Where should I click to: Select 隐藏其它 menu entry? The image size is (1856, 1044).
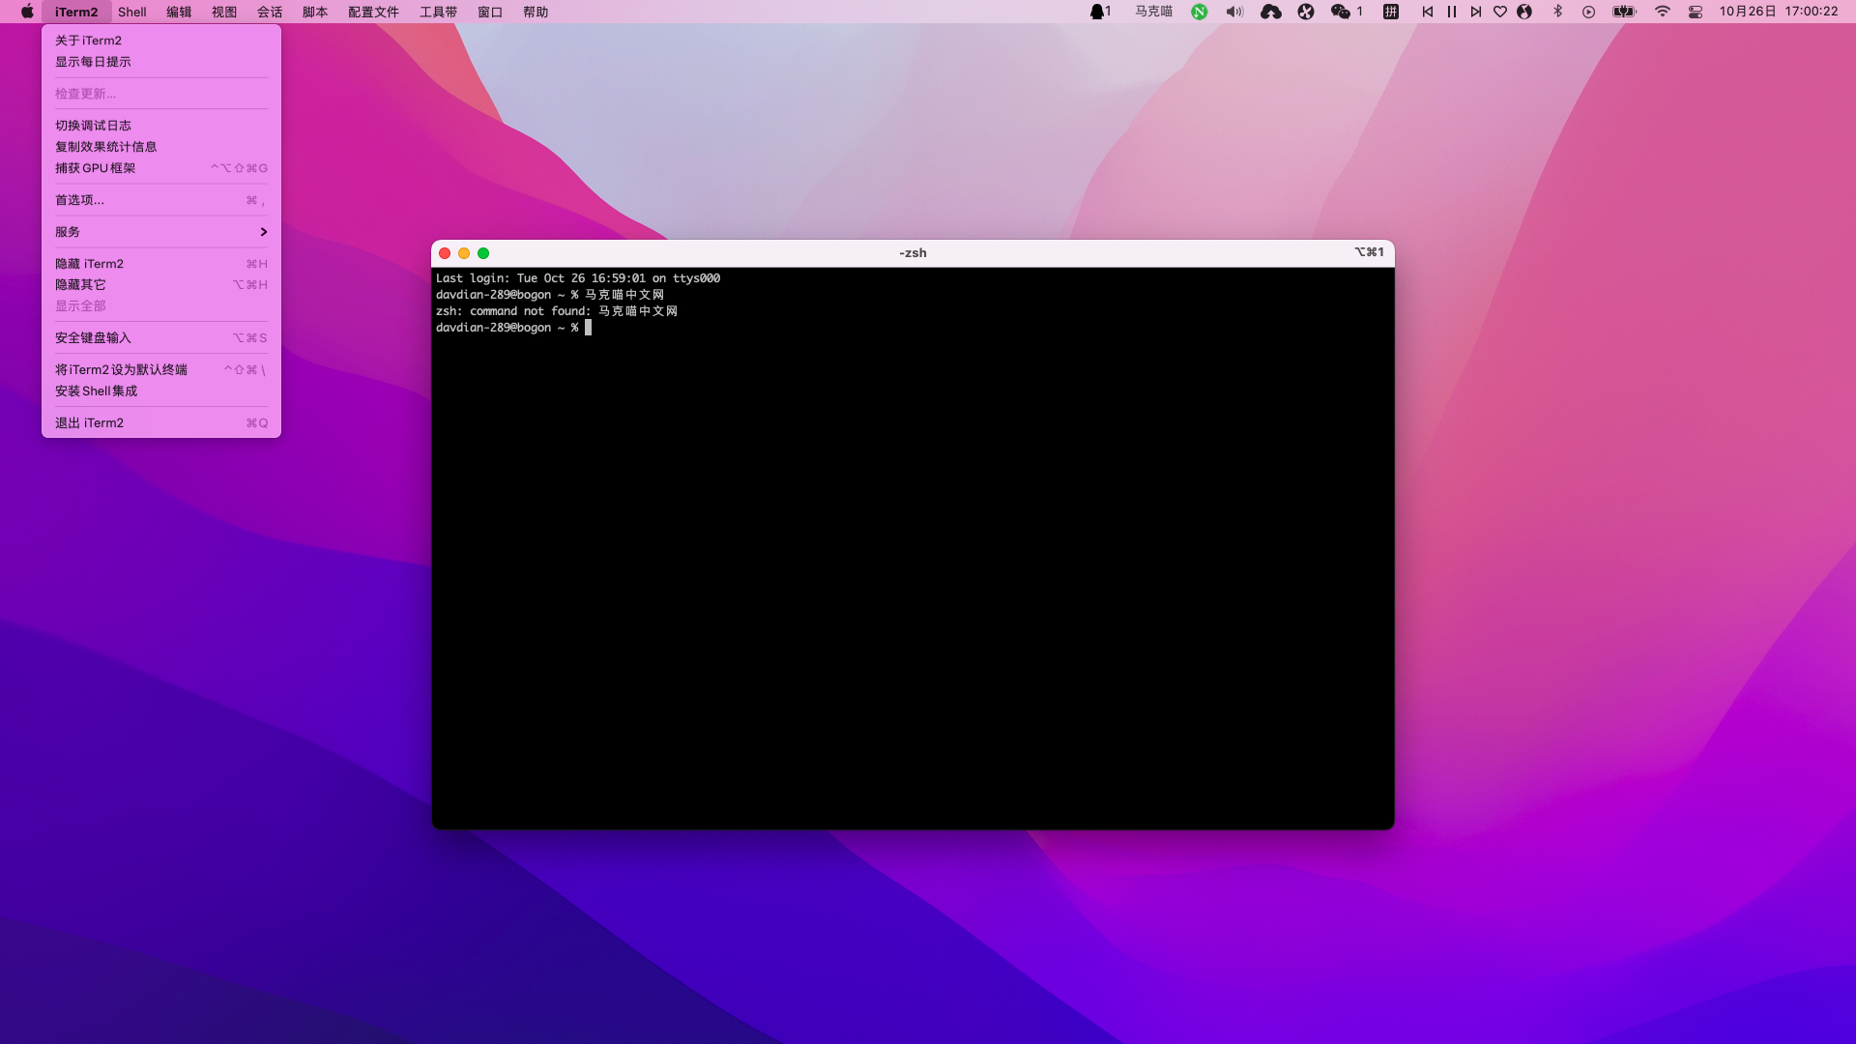click(161, 285)
